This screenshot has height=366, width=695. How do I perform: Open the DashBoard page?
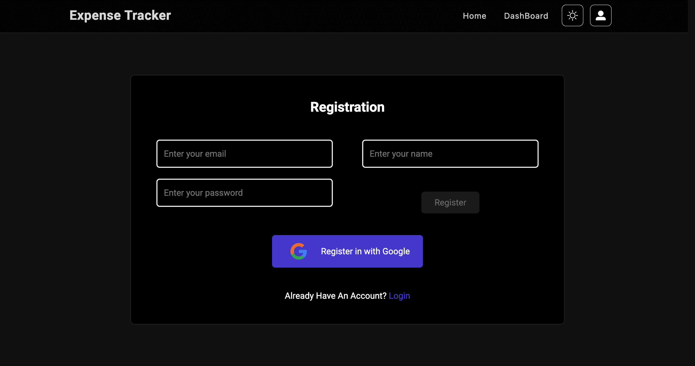pyautogui.click(x=526, y=16)
